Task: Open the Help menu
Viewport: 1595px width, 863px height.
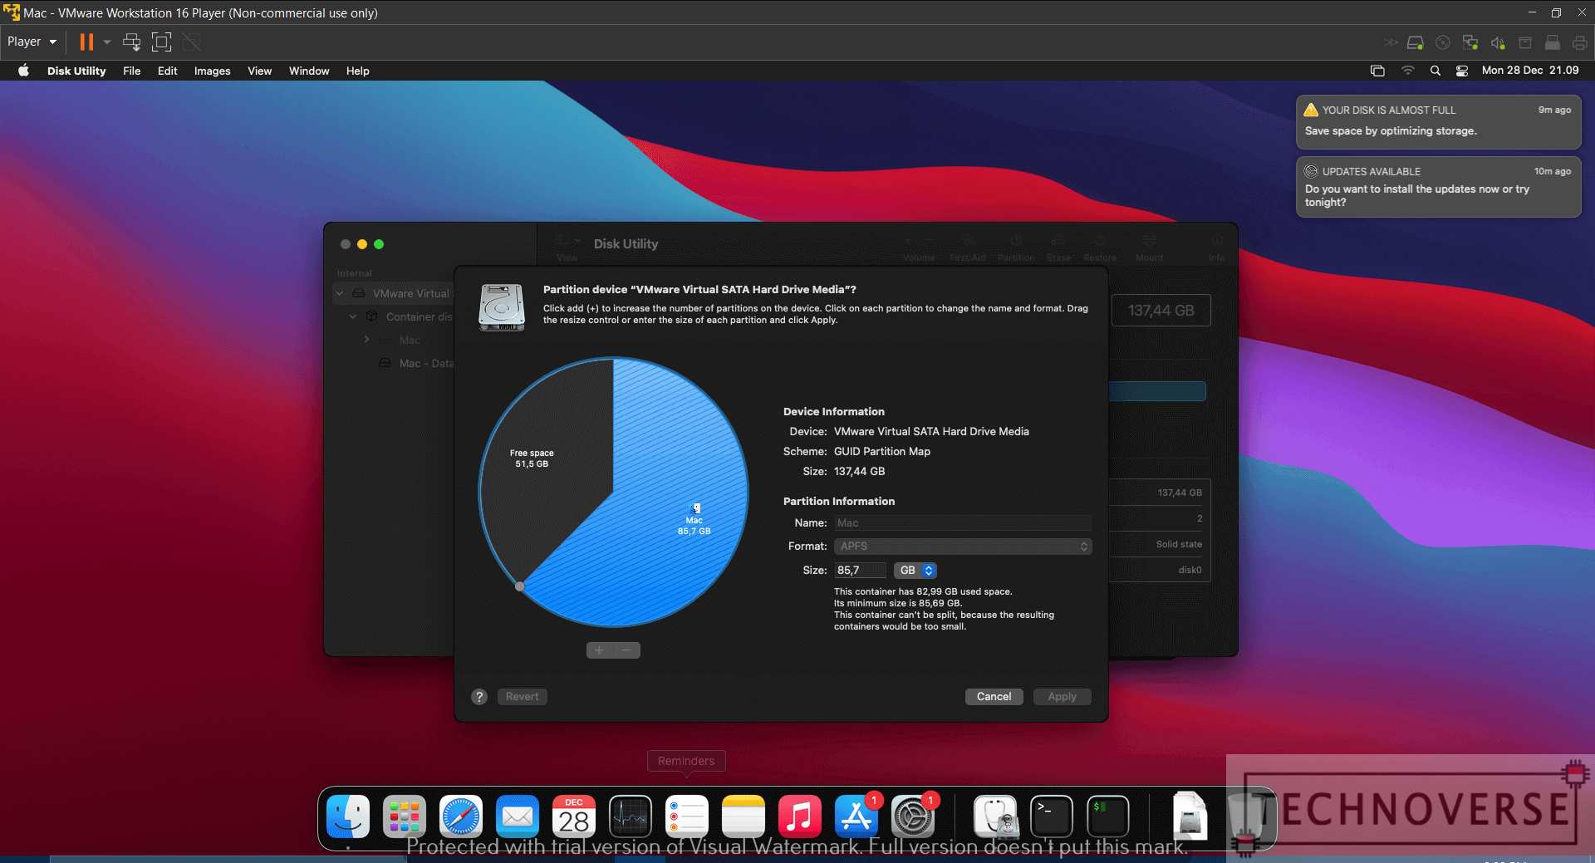Action: click(357, 71)
